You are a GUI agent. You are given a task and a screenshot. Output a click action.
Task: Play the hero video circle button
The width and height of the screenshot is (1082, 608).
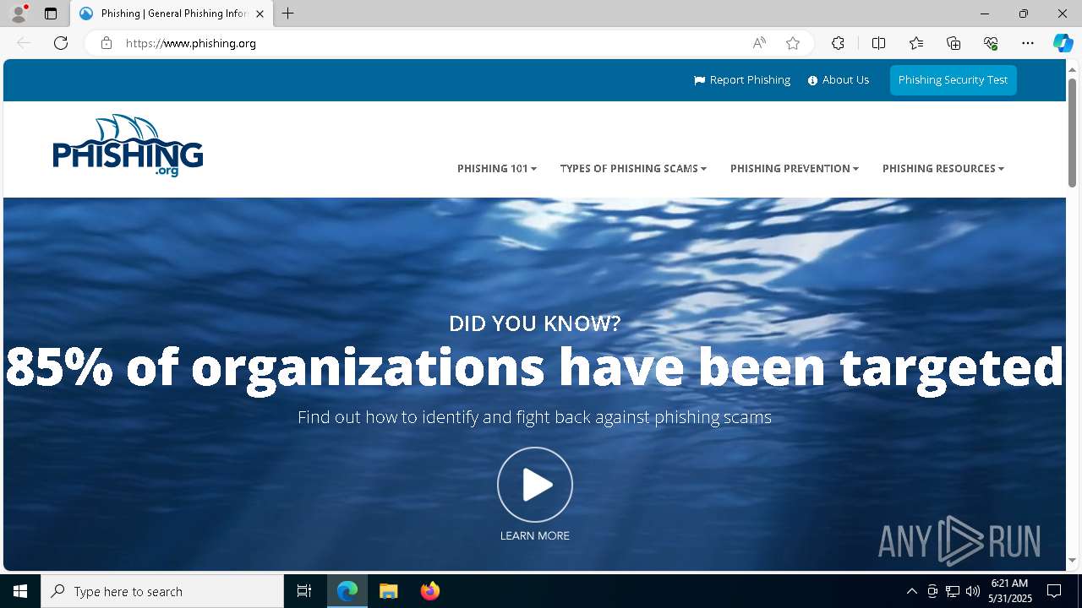pos(535,485)
